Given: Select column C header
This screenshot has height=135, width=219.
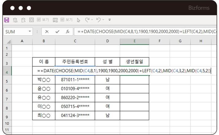Looking at the screenshot, I should coord(75,41).
